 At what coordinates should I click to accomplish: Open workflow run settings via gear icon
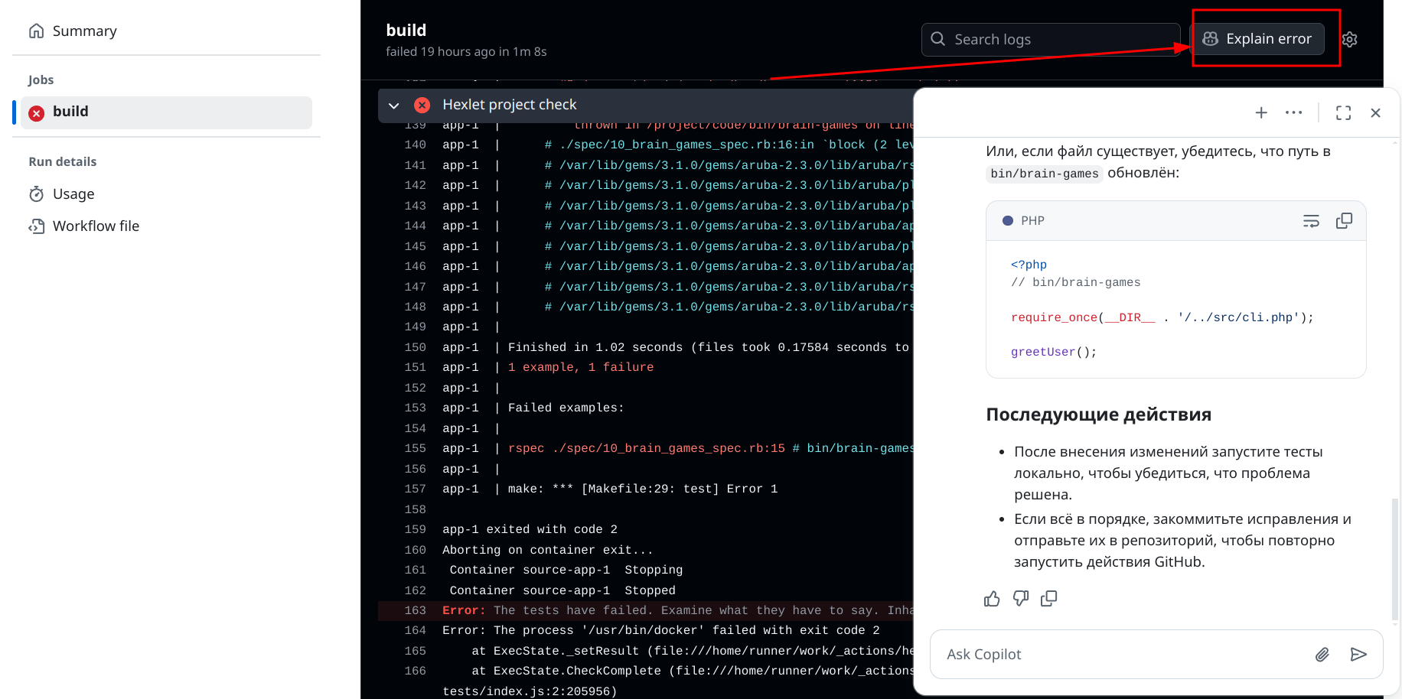coord(1349,39)
